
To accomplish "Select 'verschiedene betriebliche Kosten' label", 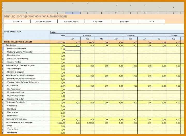I will [x=19, y=122].
